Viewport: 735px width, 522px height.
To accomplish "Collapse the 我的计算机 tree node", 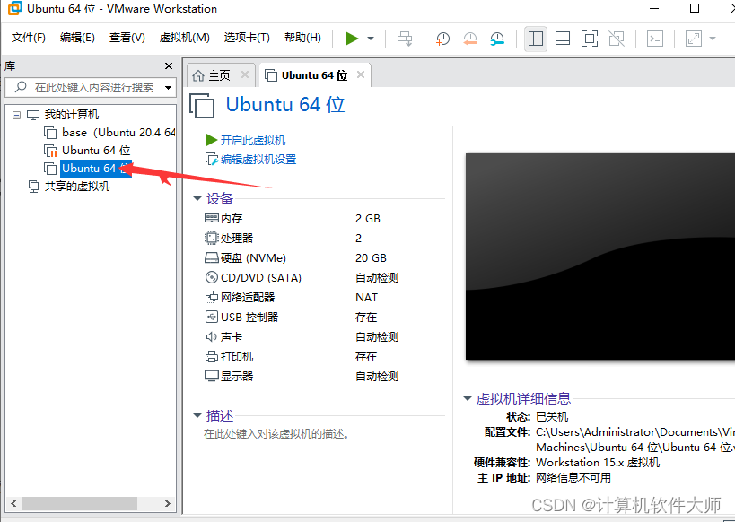I will tap(16, 115).
